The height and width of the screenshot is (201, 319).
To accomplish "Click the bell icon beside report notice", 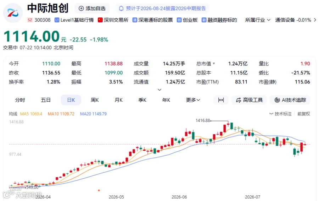I will click(x=121, y=9).
